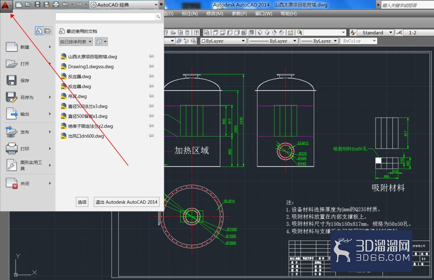Open recent file 吊耳.dwg

pos(77,96)
